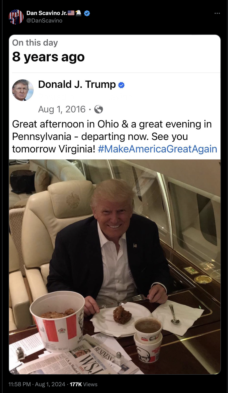Screen dimensions: 228x393
Task: Click the globe public-visibility icon
Action: coord(98,109)
